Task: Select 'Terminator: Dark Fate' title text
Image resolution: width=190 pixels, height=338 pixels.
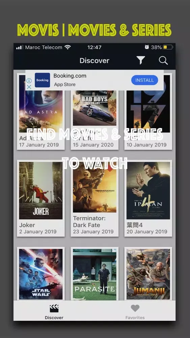Action: (x=89, y=222)
